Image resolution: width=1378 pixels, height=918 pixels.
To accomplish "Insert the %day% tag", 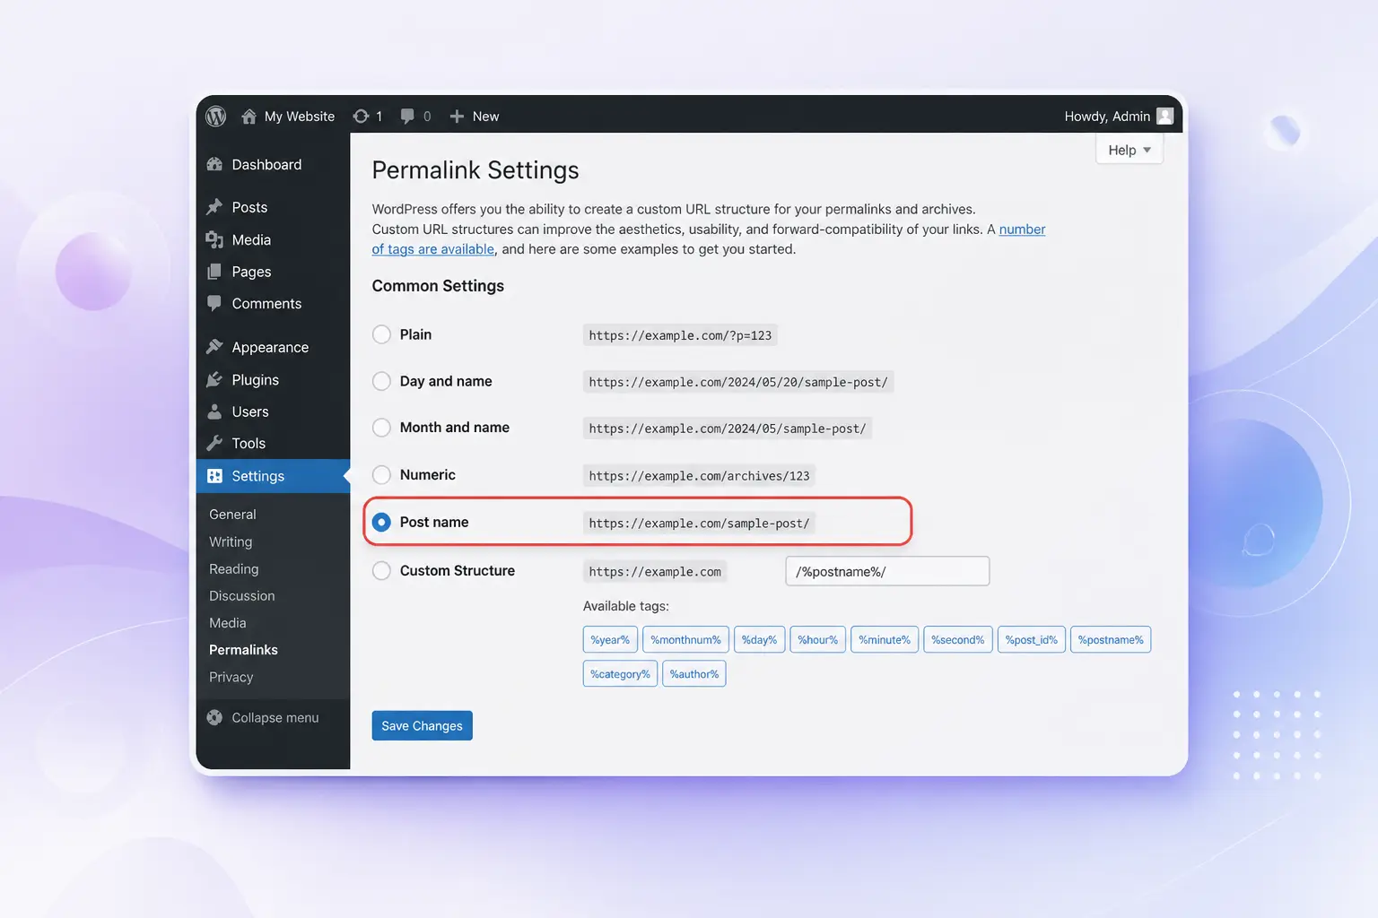I will tap(759, 639).
